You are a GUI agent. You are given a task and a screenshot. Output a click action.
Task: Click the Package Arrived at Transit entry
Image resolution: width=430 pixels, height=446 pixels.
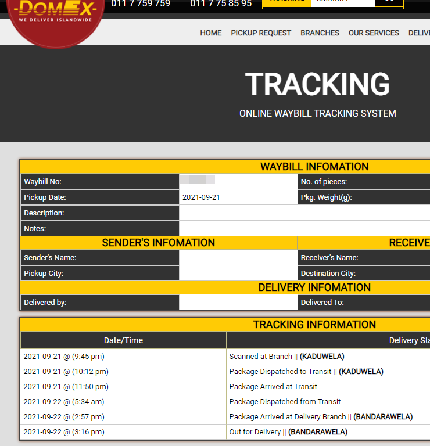273,387
